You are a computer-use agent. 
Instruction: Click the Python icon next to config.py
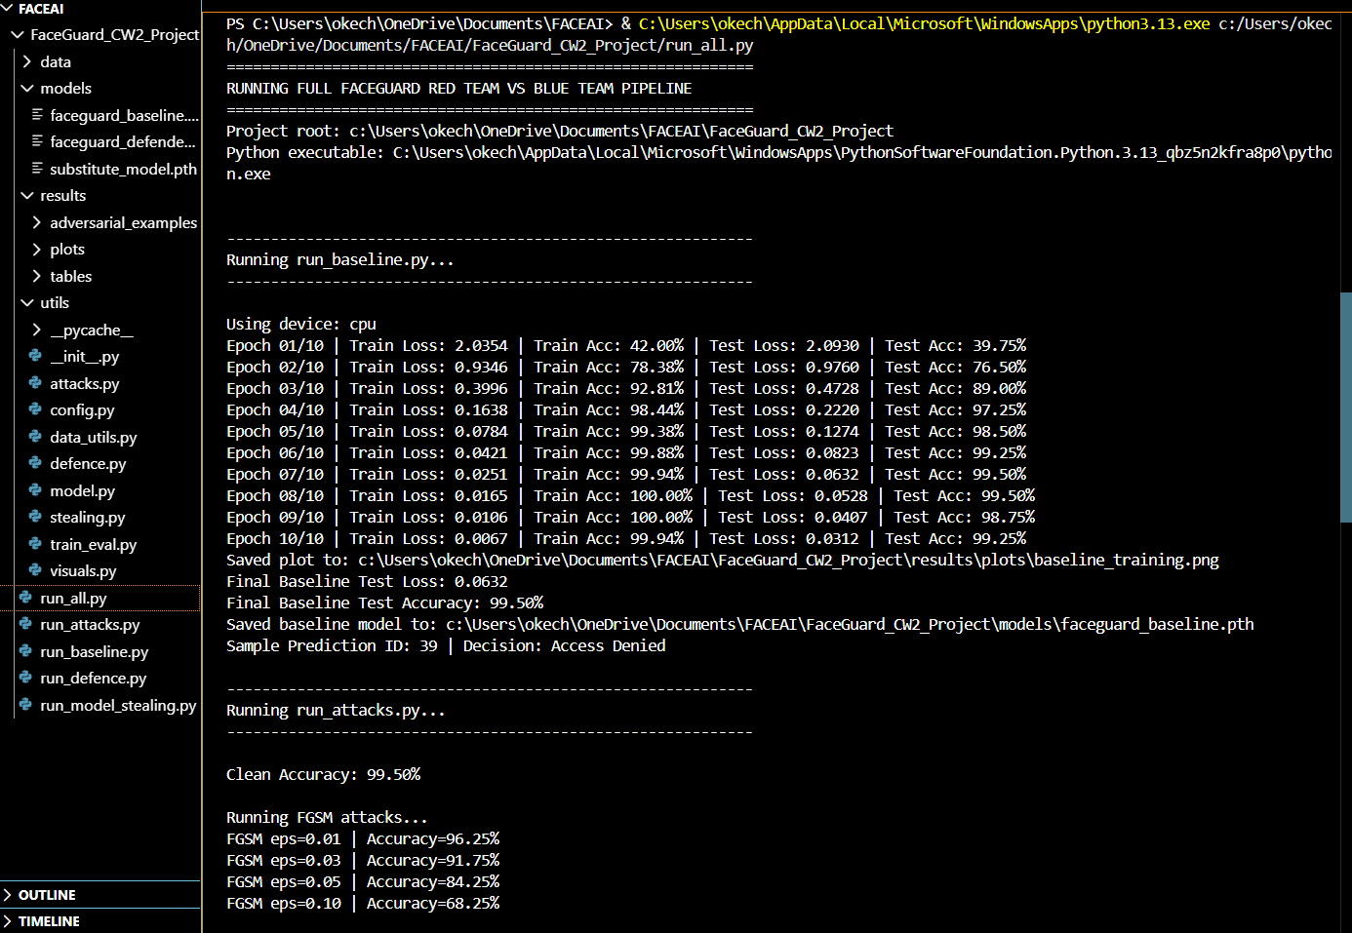[x=36, y=410]
